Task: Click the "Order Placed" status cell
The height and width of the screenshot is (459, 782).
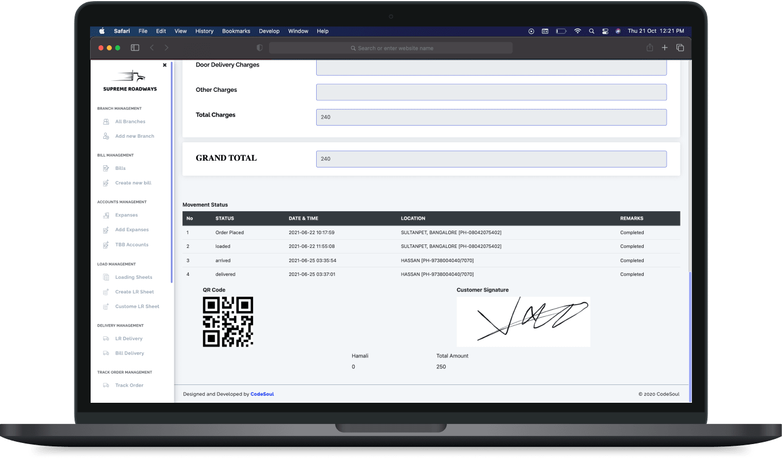Action: pyautogui.click(x=229, y=233)
